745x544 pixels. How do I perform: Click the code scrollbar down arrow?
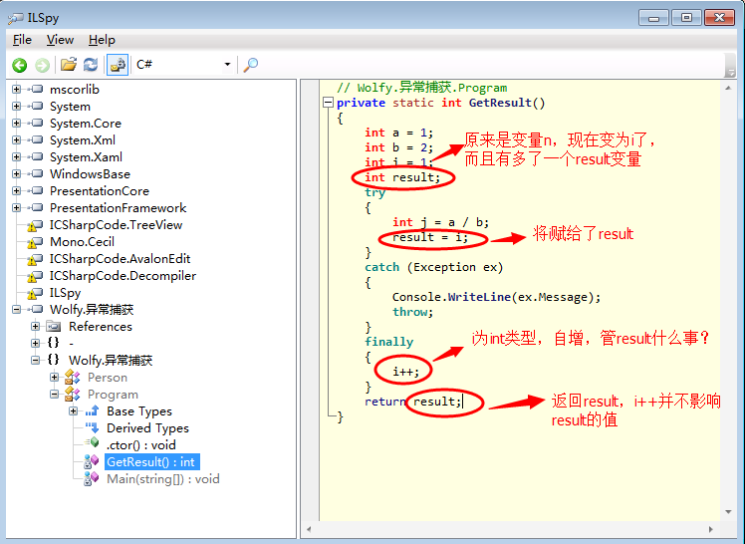point(728,512)
